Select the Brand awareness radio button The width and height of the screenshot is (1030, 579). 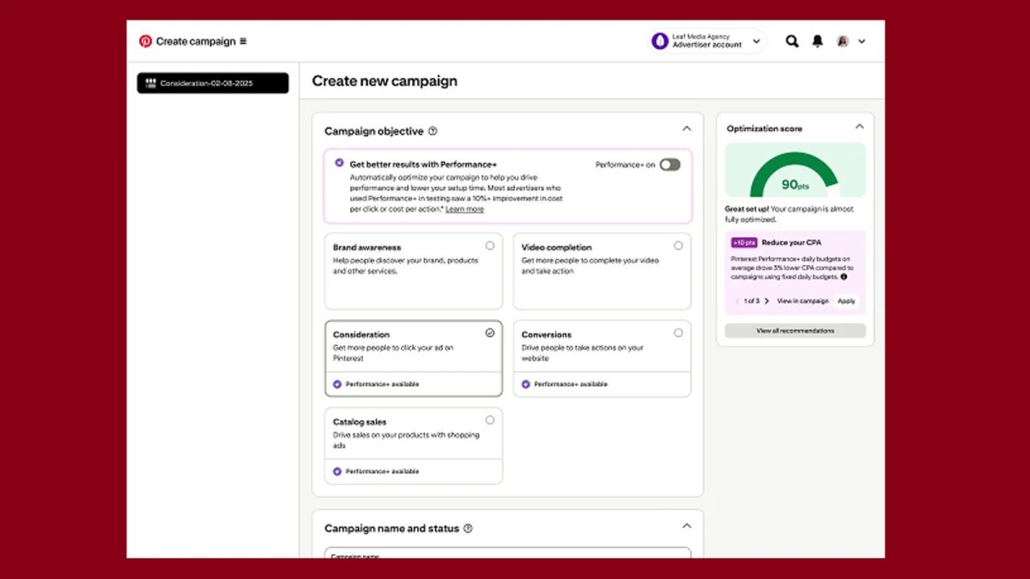coord(490,245)
